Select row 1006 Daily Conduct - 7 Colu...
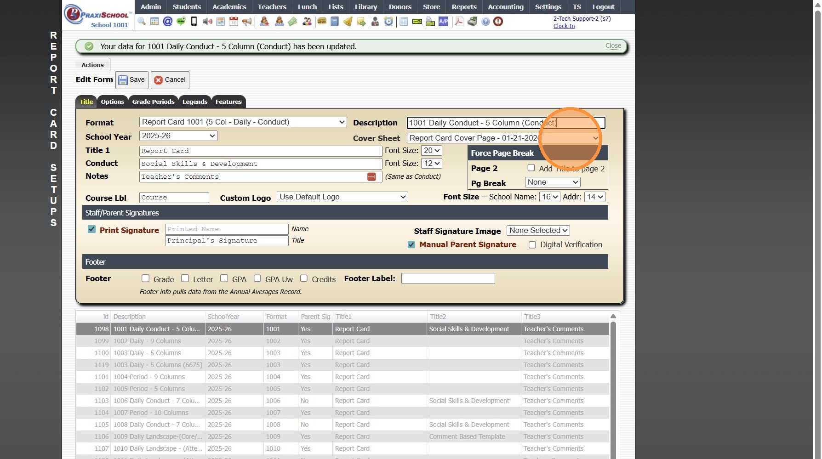 pos(342,401)
